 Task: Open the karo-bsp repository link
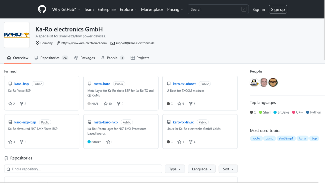point(21,84)
